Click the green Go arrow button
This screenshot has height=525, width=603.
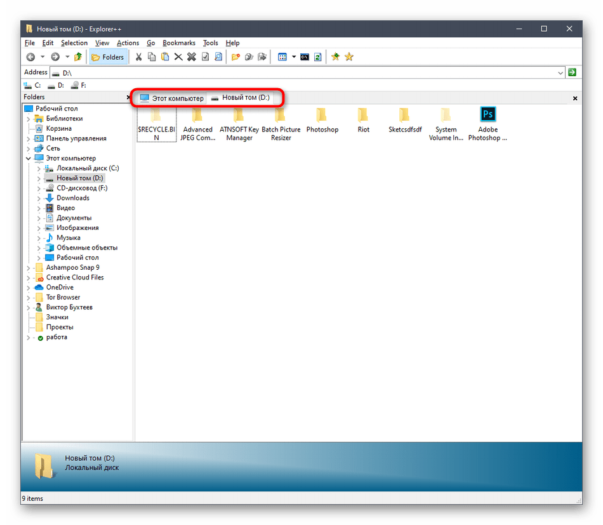pos(573,73)
